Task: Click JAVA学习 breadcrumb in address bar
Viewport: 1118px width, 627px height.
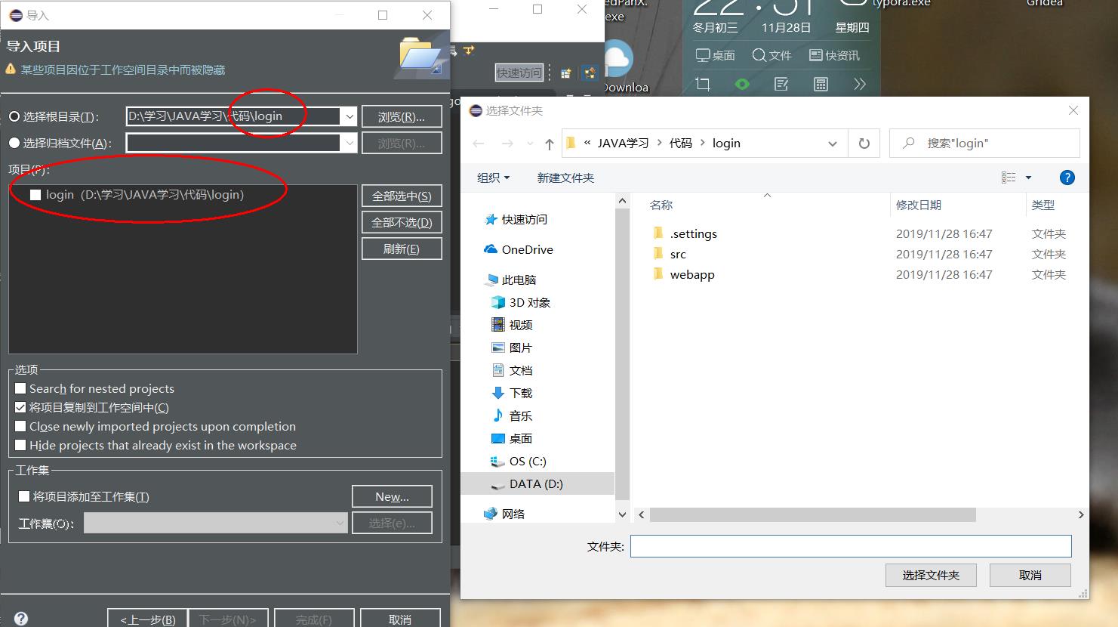Action: tap(623, 144)
